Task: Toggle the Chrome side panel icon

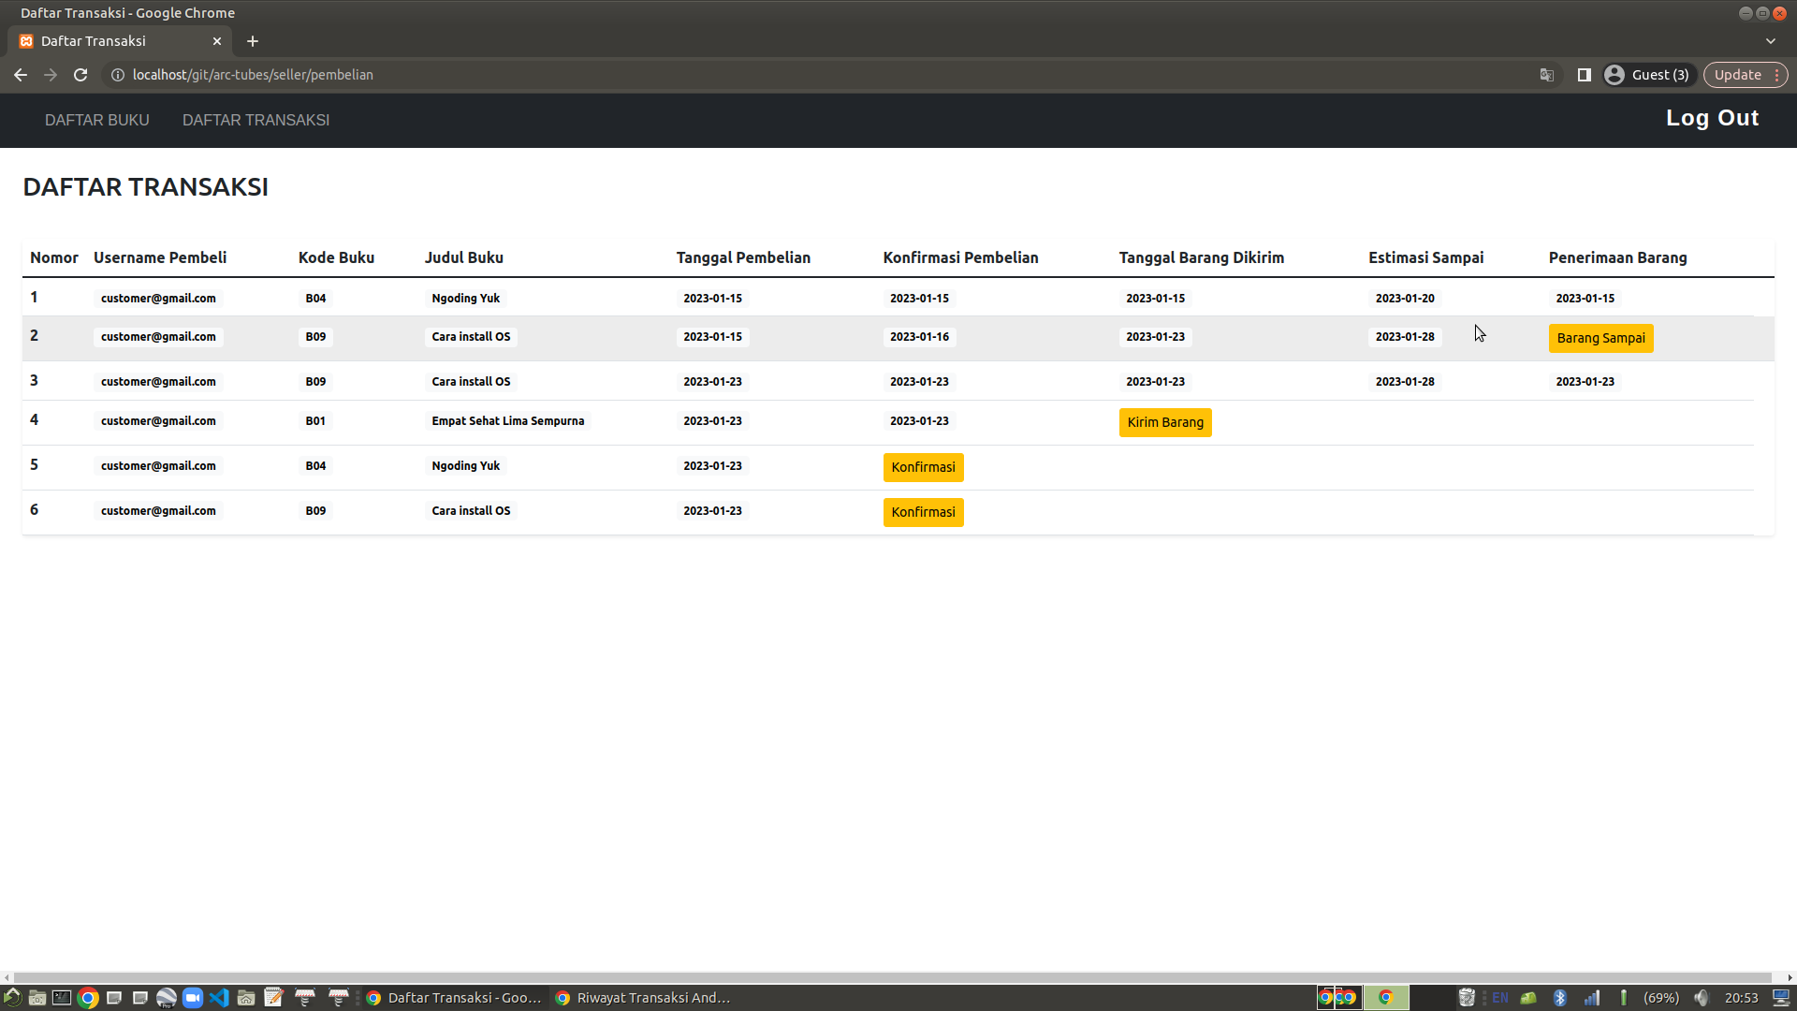Action: [x=1584, y=75]
